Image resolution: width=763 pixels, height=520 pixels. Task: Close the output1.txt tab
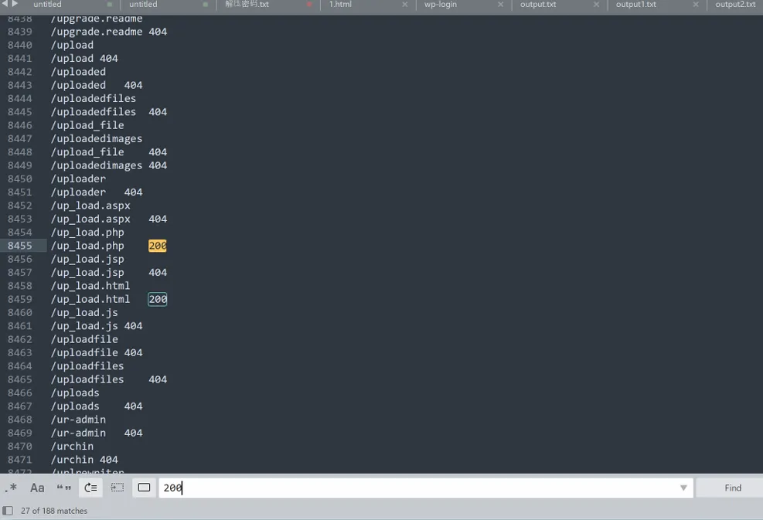pos(696,5)
